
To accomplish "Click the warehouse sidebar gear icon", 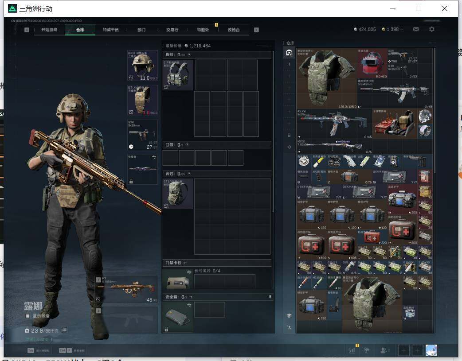I will [289, 147].
